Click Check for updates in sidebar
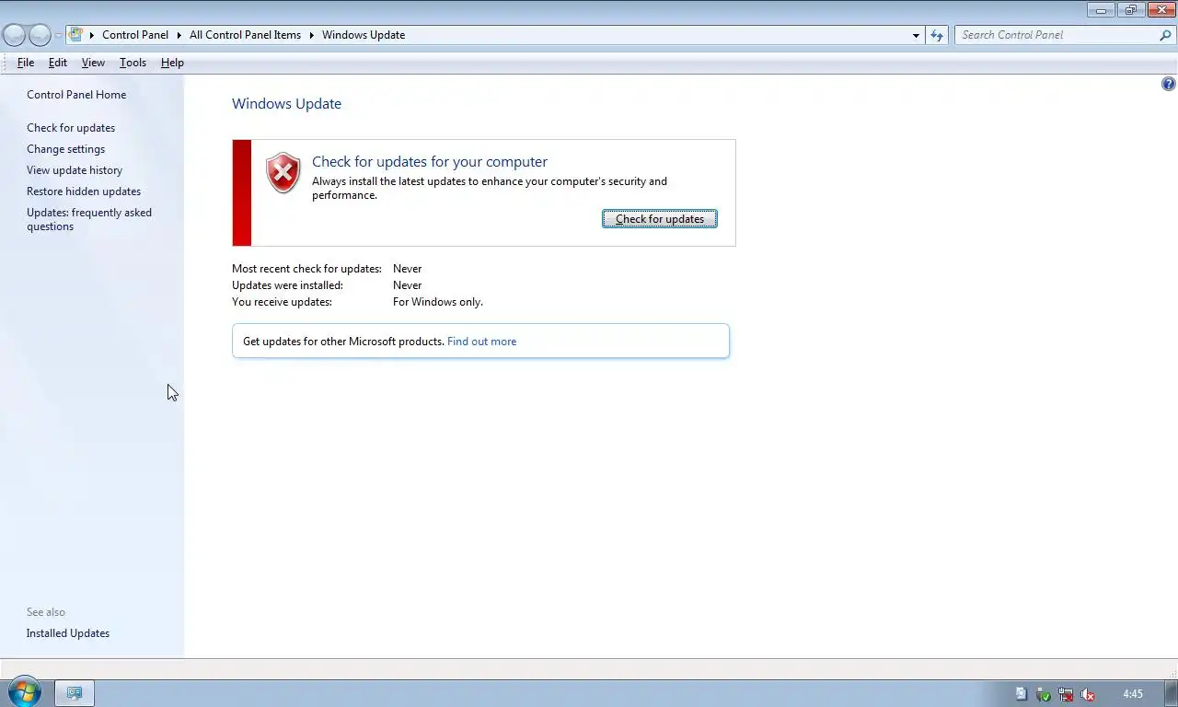 (71, 128)
